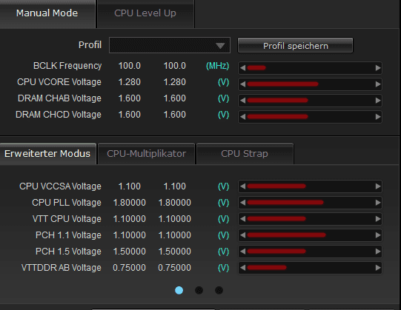Decrease PCH 1.1 Voltage left arrow
This screenshot has width=401, height=310.
242,235
